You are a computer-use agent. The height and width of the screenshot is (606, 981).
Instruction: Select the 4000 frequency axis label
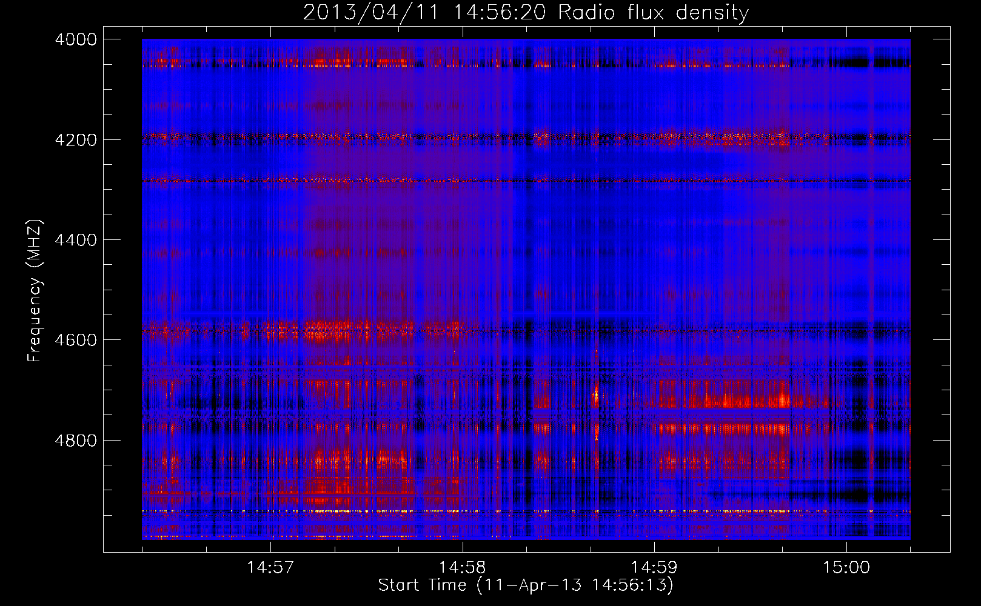76,39
